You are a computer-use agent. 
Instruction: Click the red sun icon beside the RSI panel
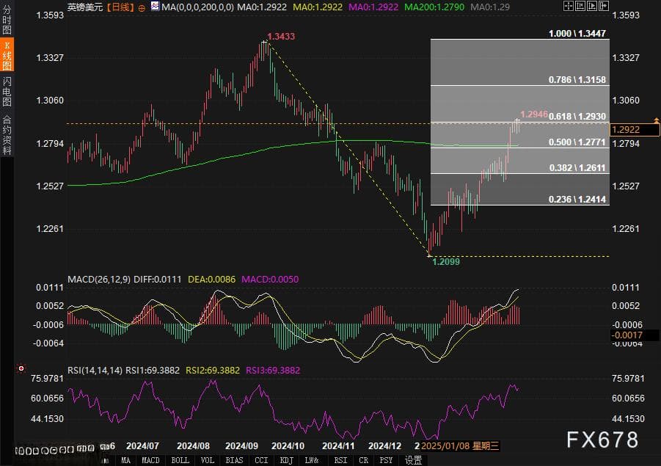(x=21, y=368)
